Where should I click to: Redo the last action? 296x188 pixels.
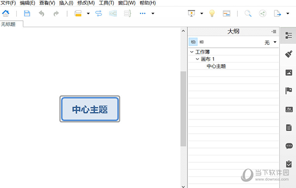(x=56, y=14)
